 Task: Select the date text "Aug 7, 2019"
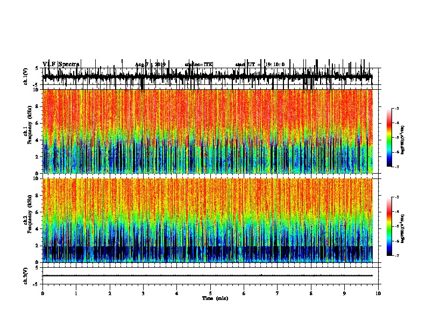pyautogui.click(x=150, y=65)
